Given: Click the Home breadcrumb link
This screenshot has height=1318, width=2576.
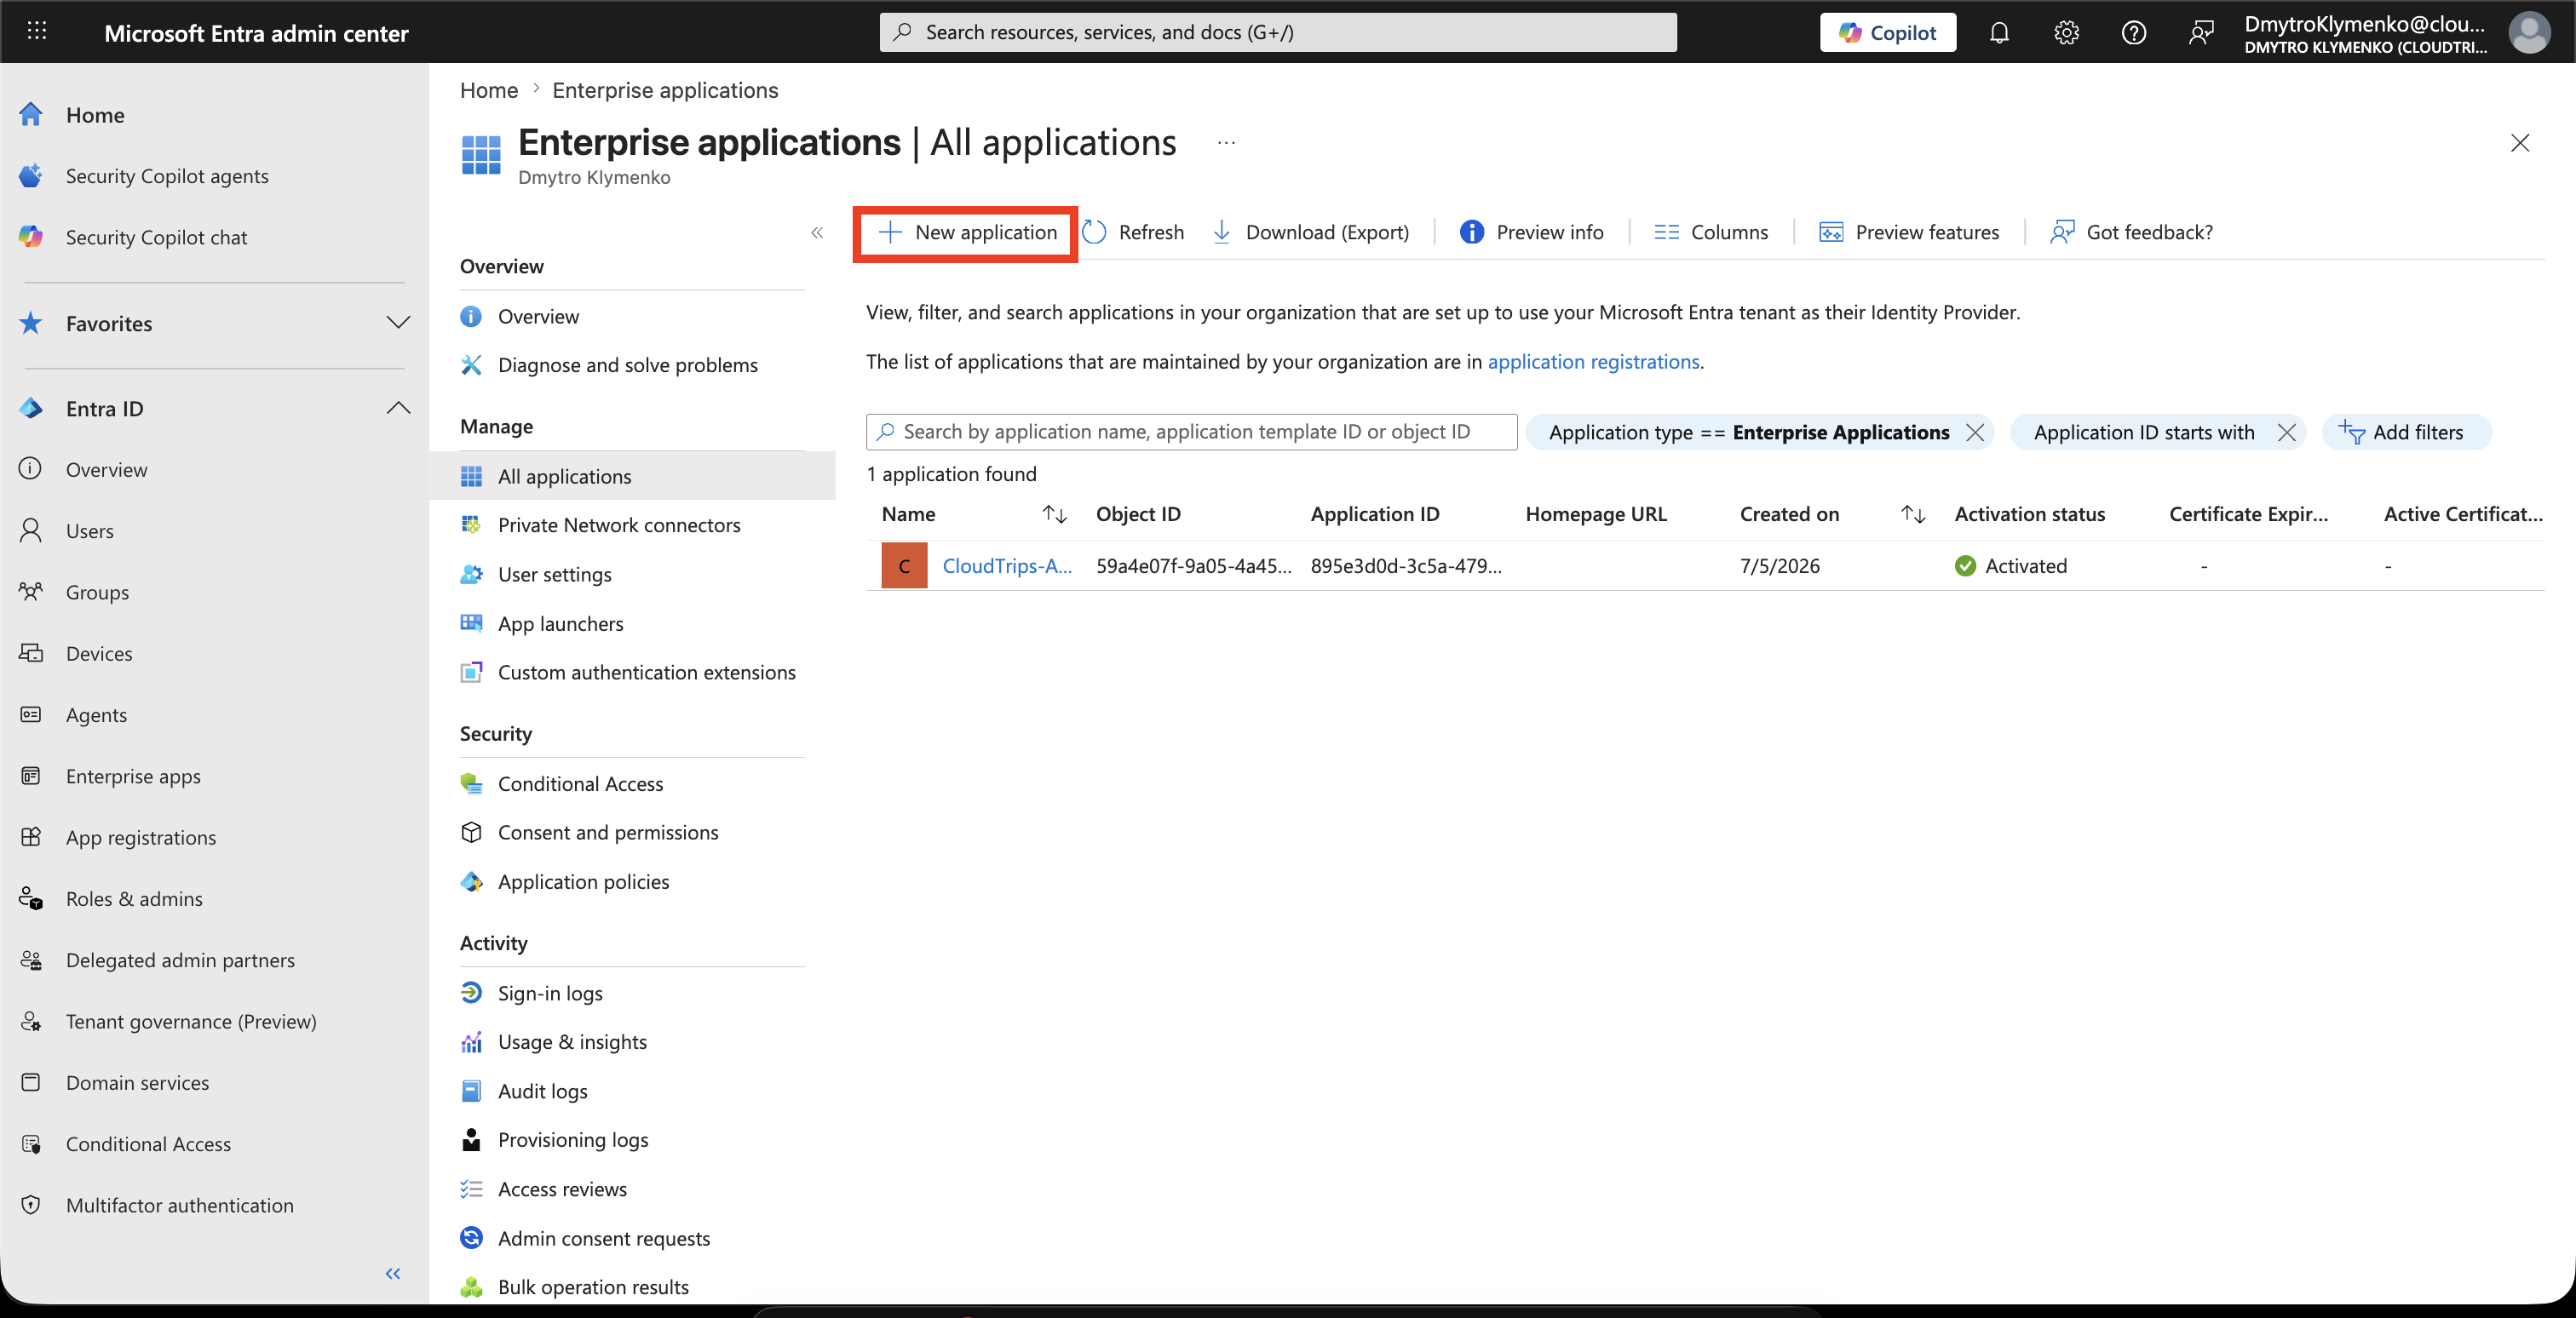Looking at the screenshot, I should click(489, 90).
